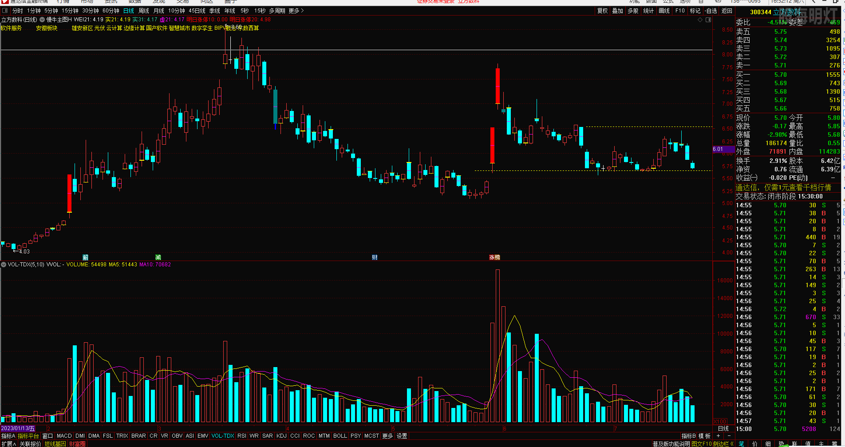Click the 通达信 千档行情 promo link
This screenshot has width=845, height=447.
tap(783, 188)
